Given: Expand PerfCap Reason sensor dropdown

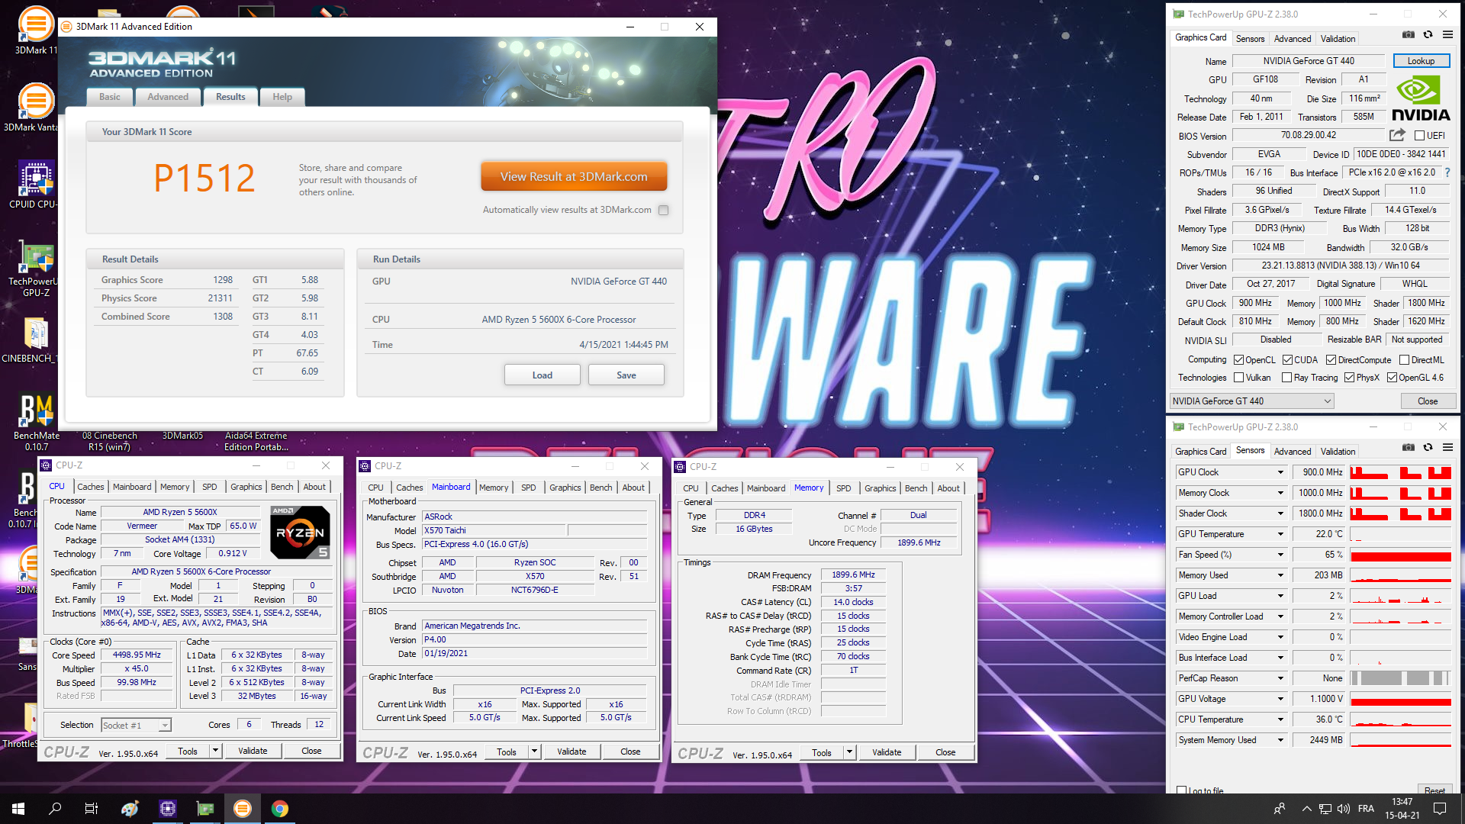Looking at the screenshot, I should [x=1280, y=678].
